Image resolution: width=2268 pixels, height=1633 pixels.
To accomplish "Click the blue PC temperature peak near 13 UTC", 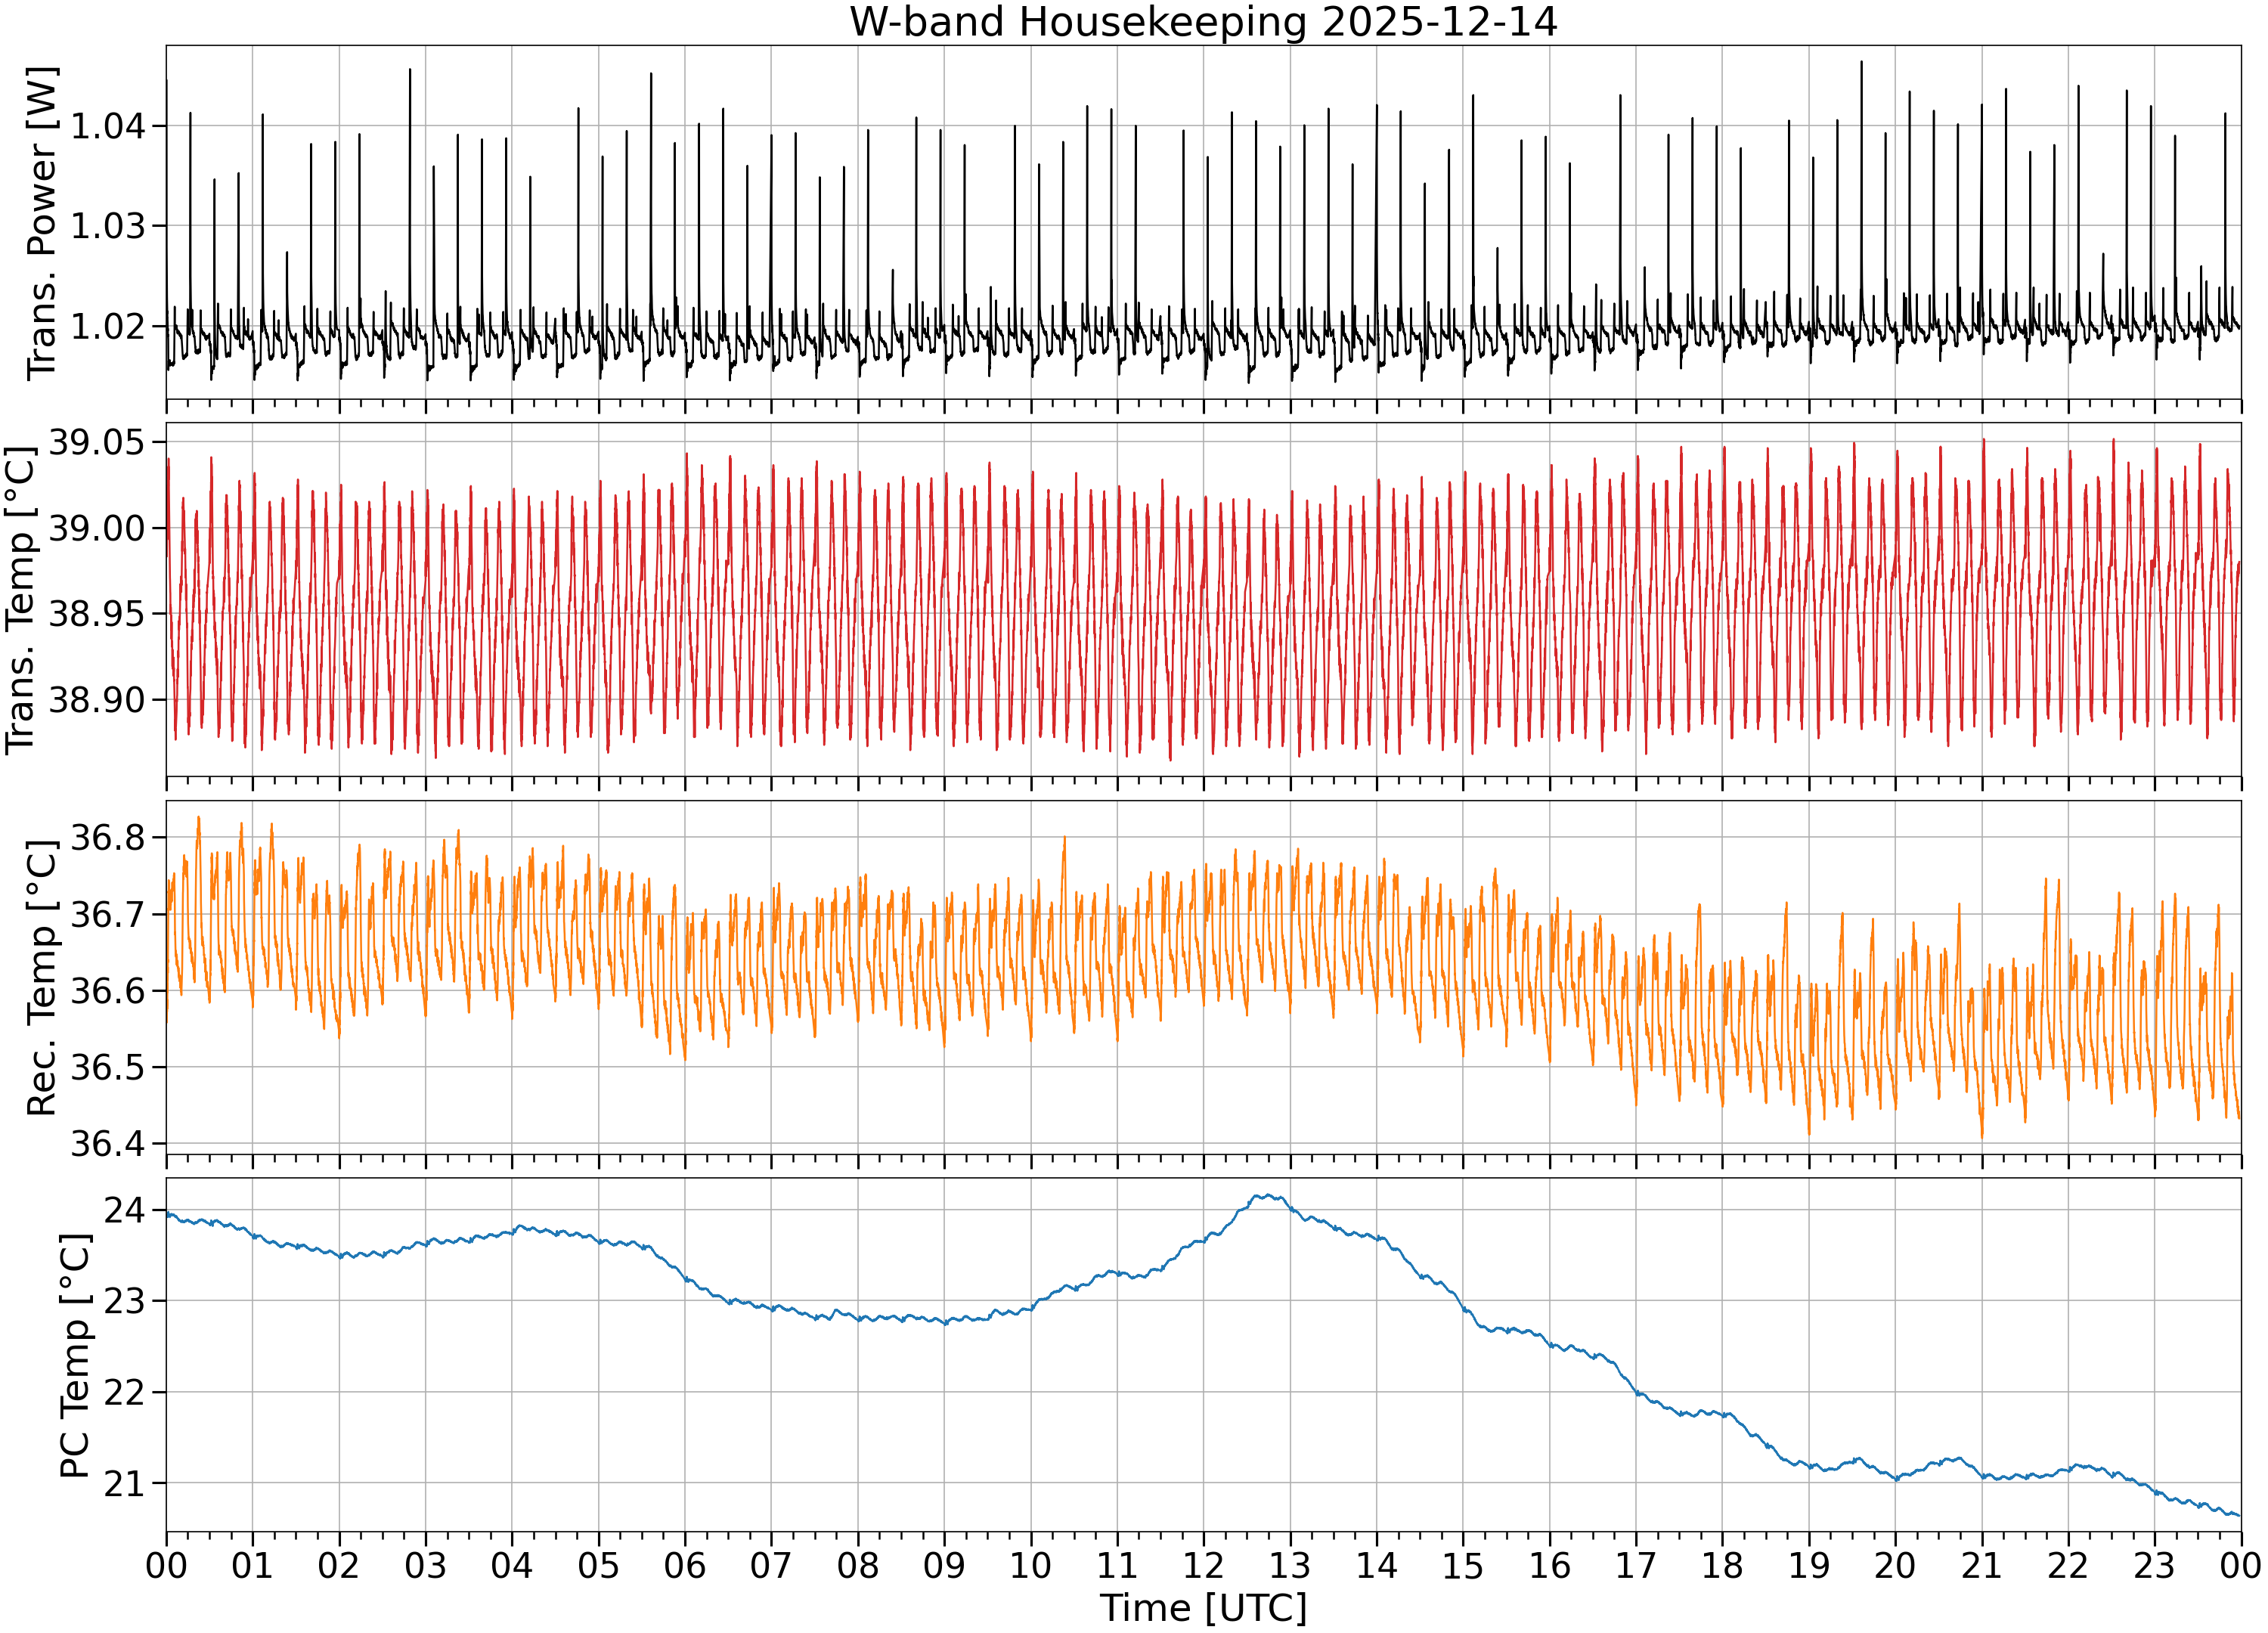I will coord(1268,1196).
